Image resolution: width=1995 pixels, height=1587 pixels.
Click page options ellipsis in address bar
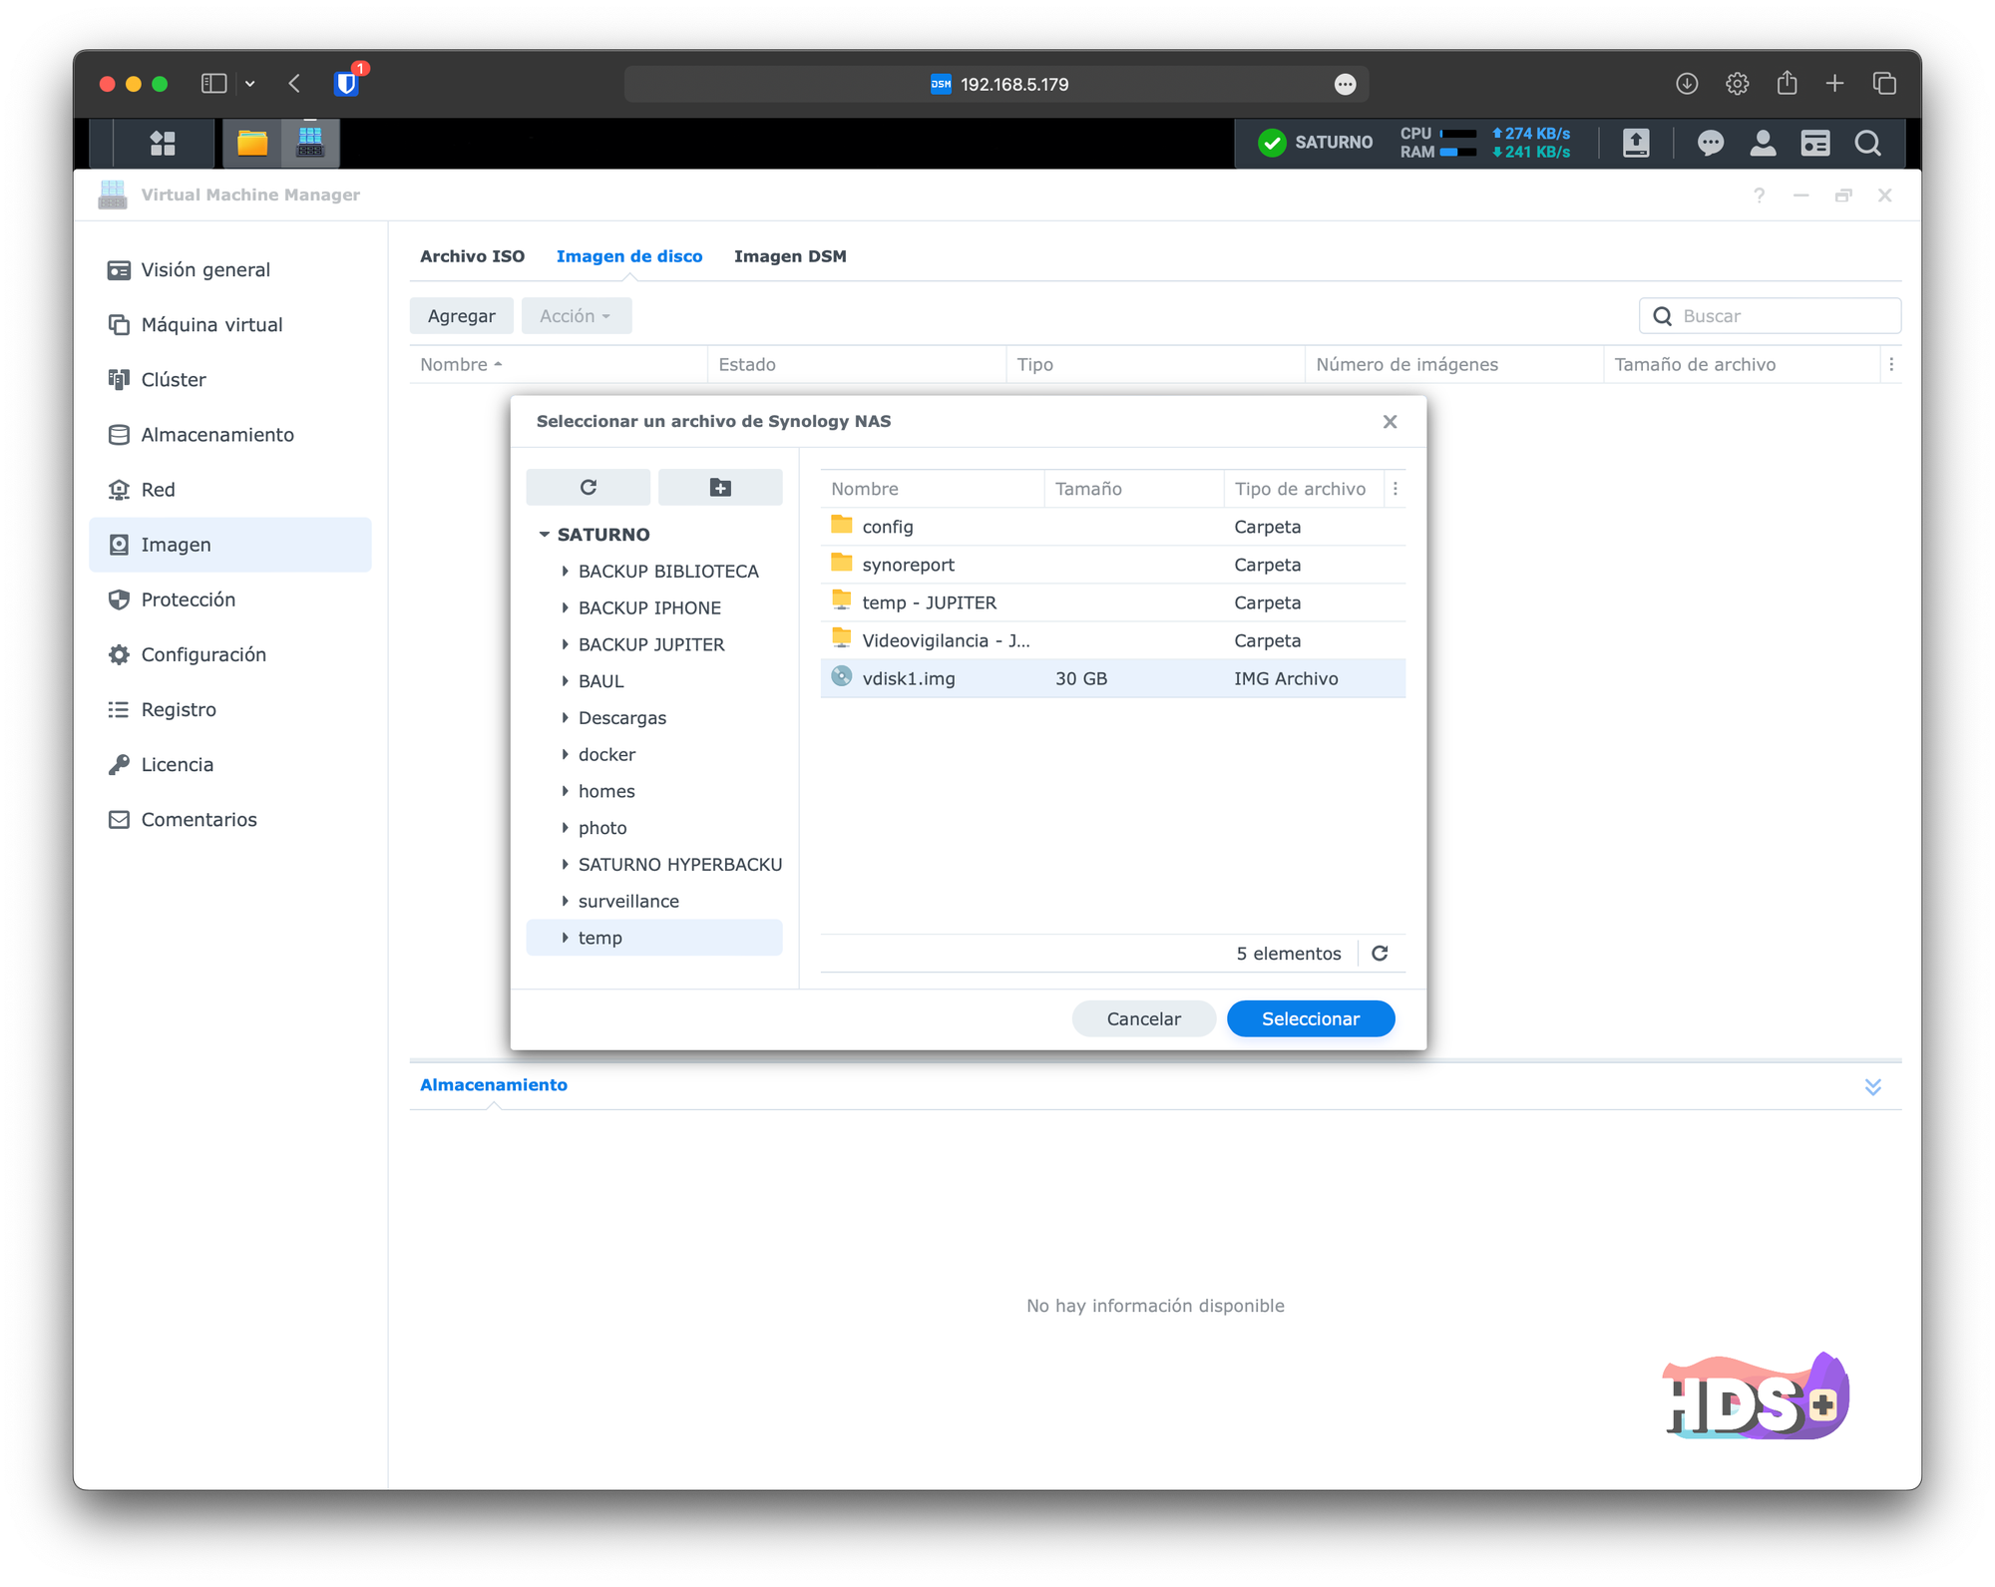point(1346,84)
